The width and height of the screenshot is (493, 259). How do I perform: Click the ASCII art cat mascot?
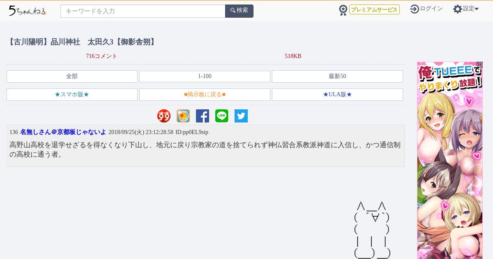point(372,230)
